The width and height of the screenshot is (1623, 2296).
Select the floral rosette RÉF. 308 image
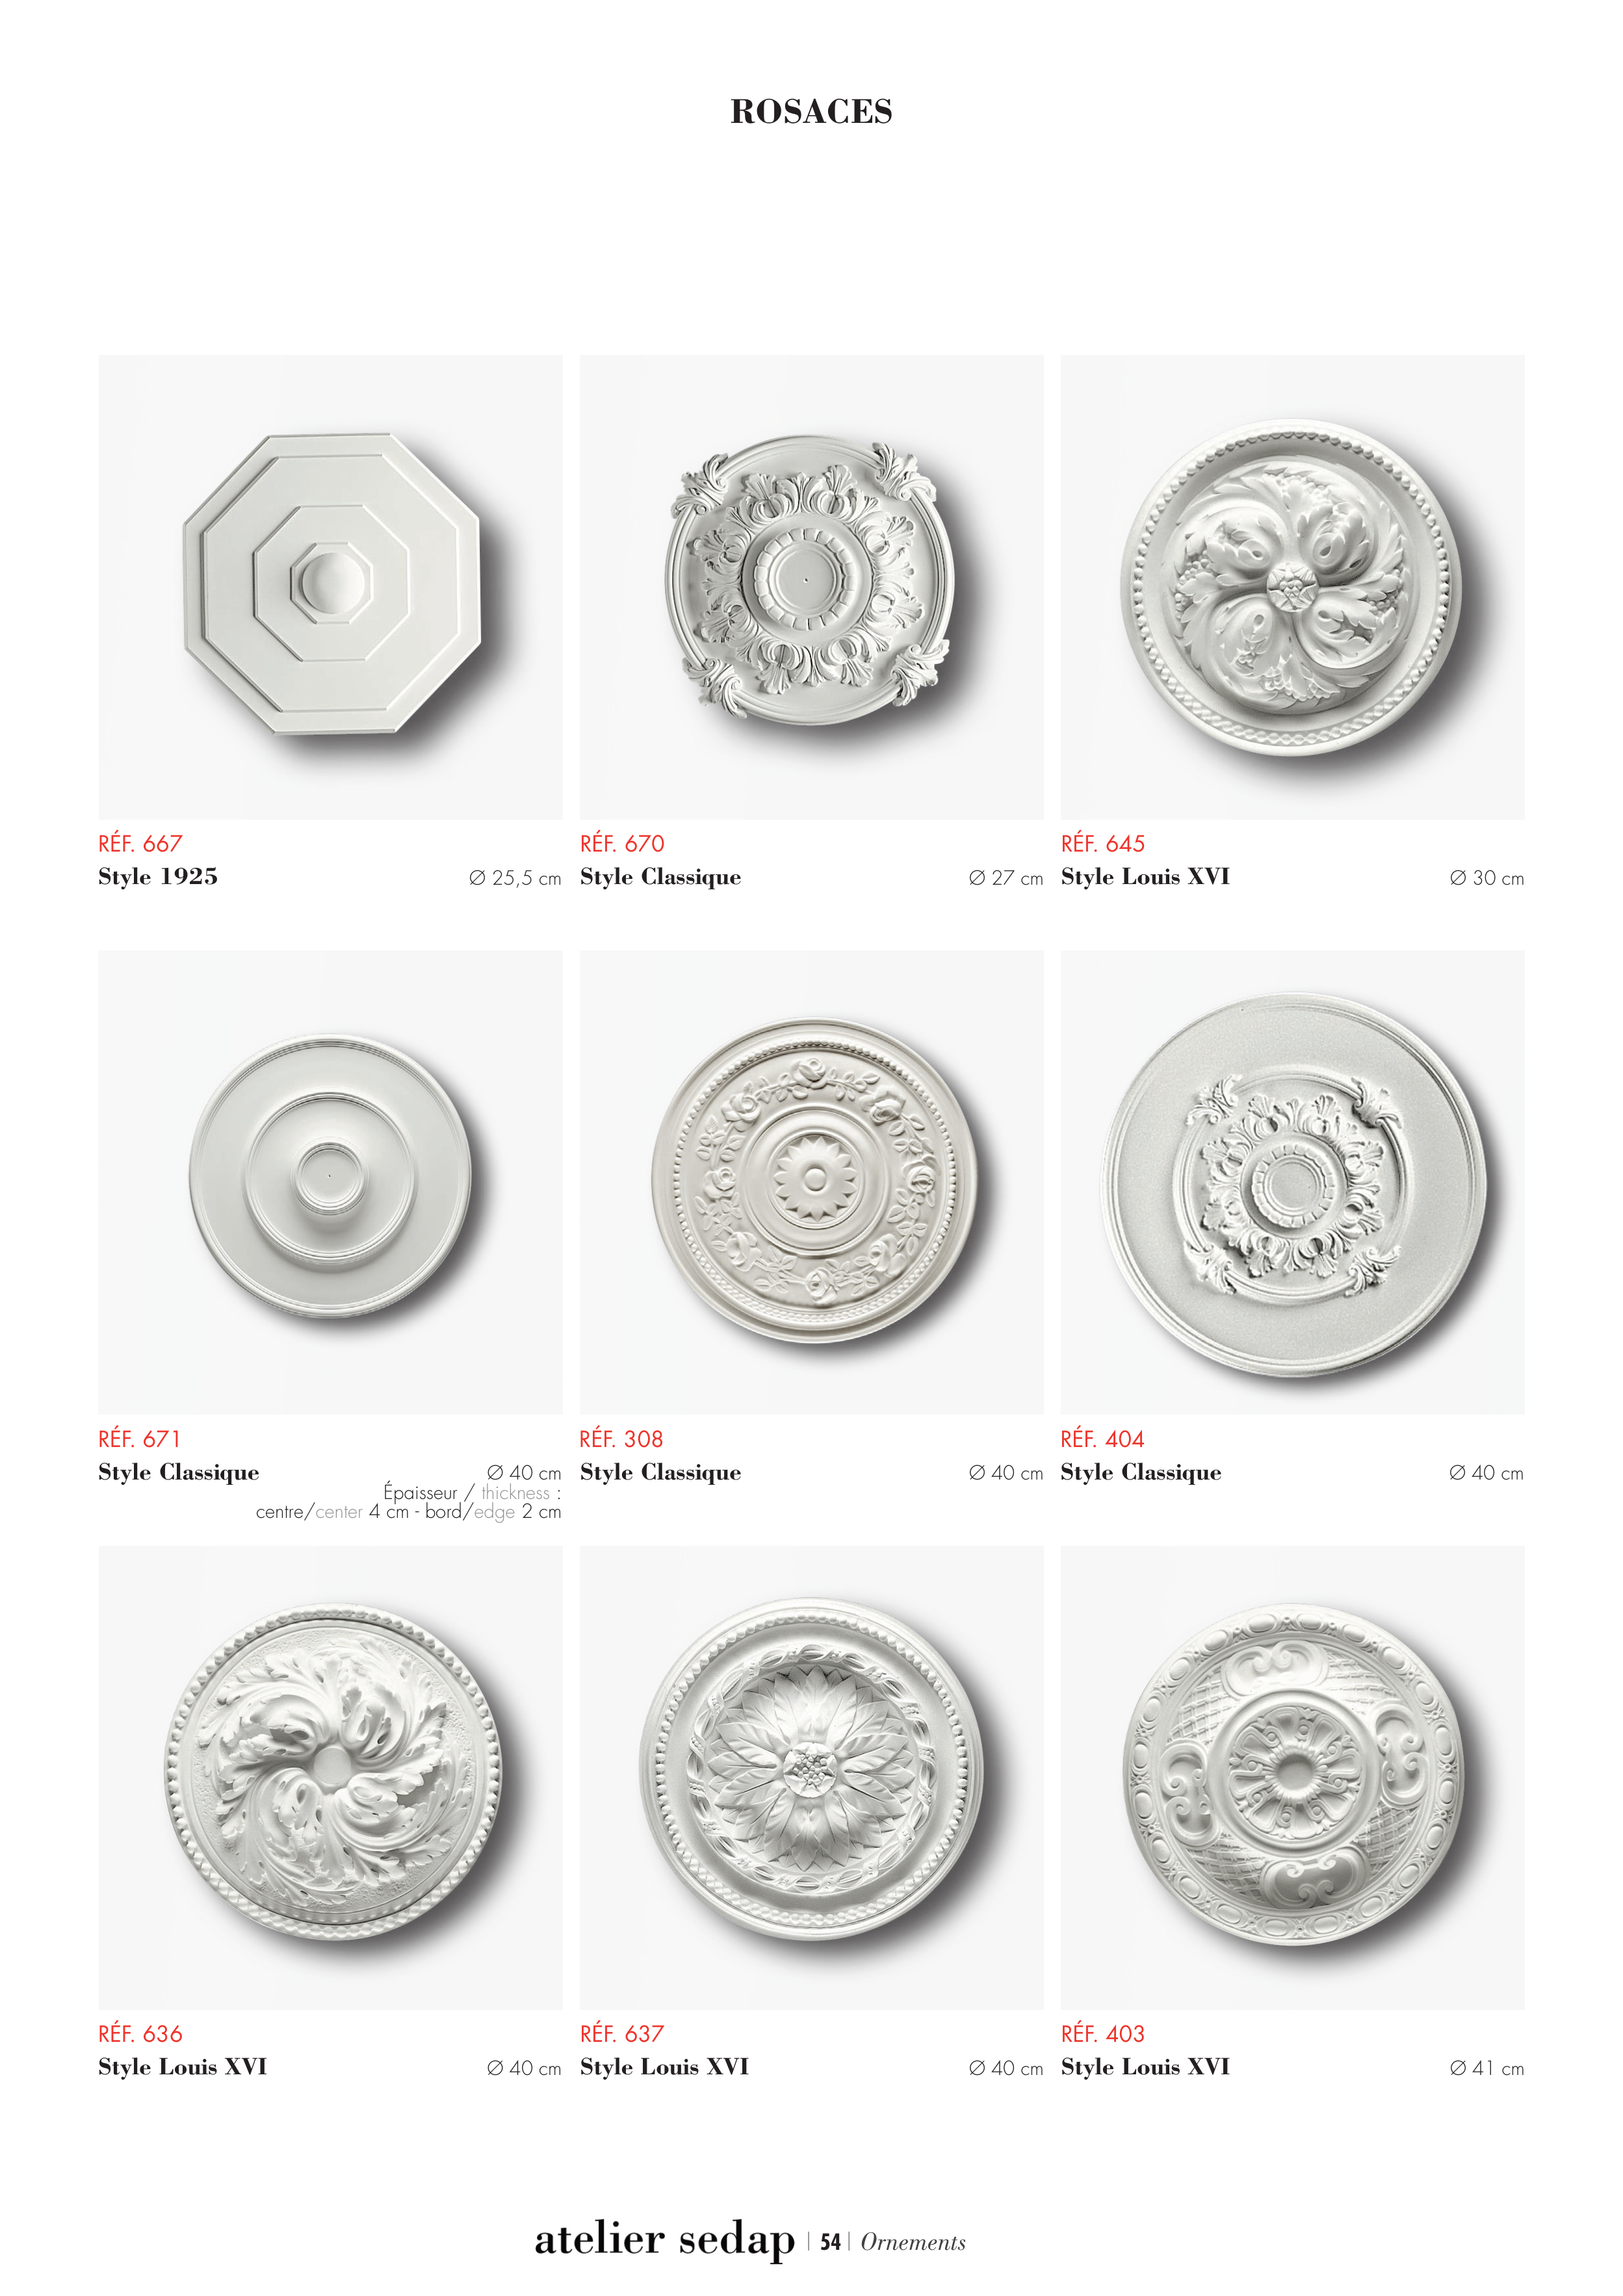pos(811,1182)
